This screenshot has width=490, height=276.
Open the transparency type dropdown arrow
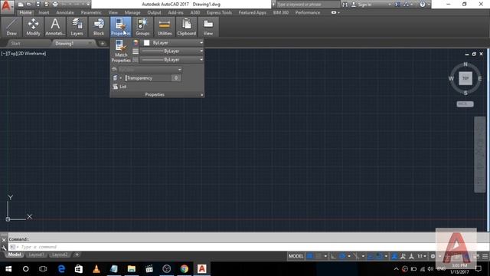click(121, 78)
